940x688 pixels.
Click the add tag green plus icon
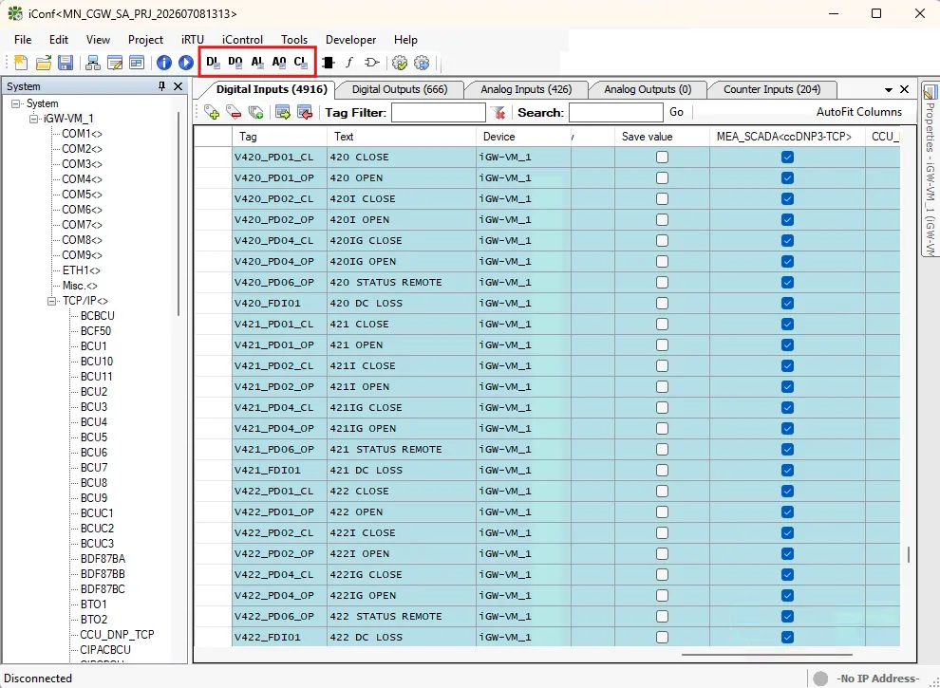[212, 112]
